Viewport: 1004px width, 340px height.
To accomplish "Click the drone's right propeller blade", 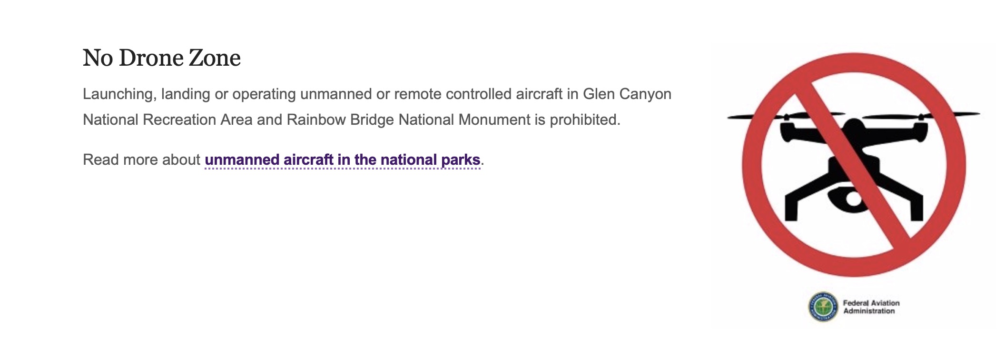I will (921, 115).
